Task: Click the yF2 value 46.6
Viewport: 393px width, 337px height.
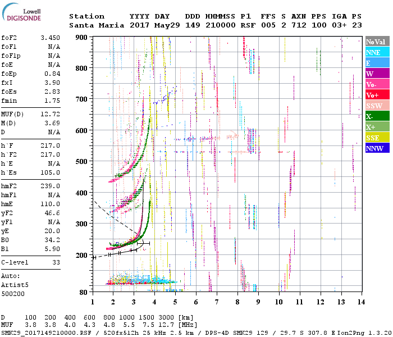Action: pyautogui.click(x=52, y=213)
